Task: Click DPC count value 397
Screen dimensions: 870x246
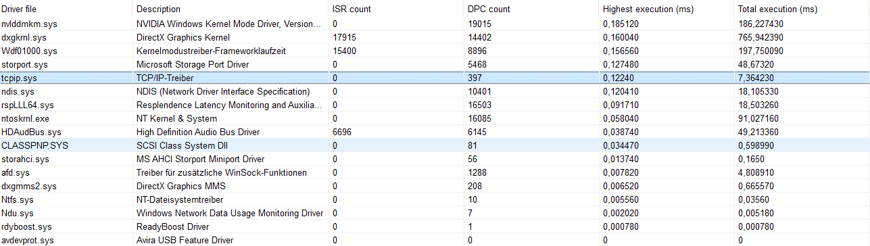Action: pos(475,78)
